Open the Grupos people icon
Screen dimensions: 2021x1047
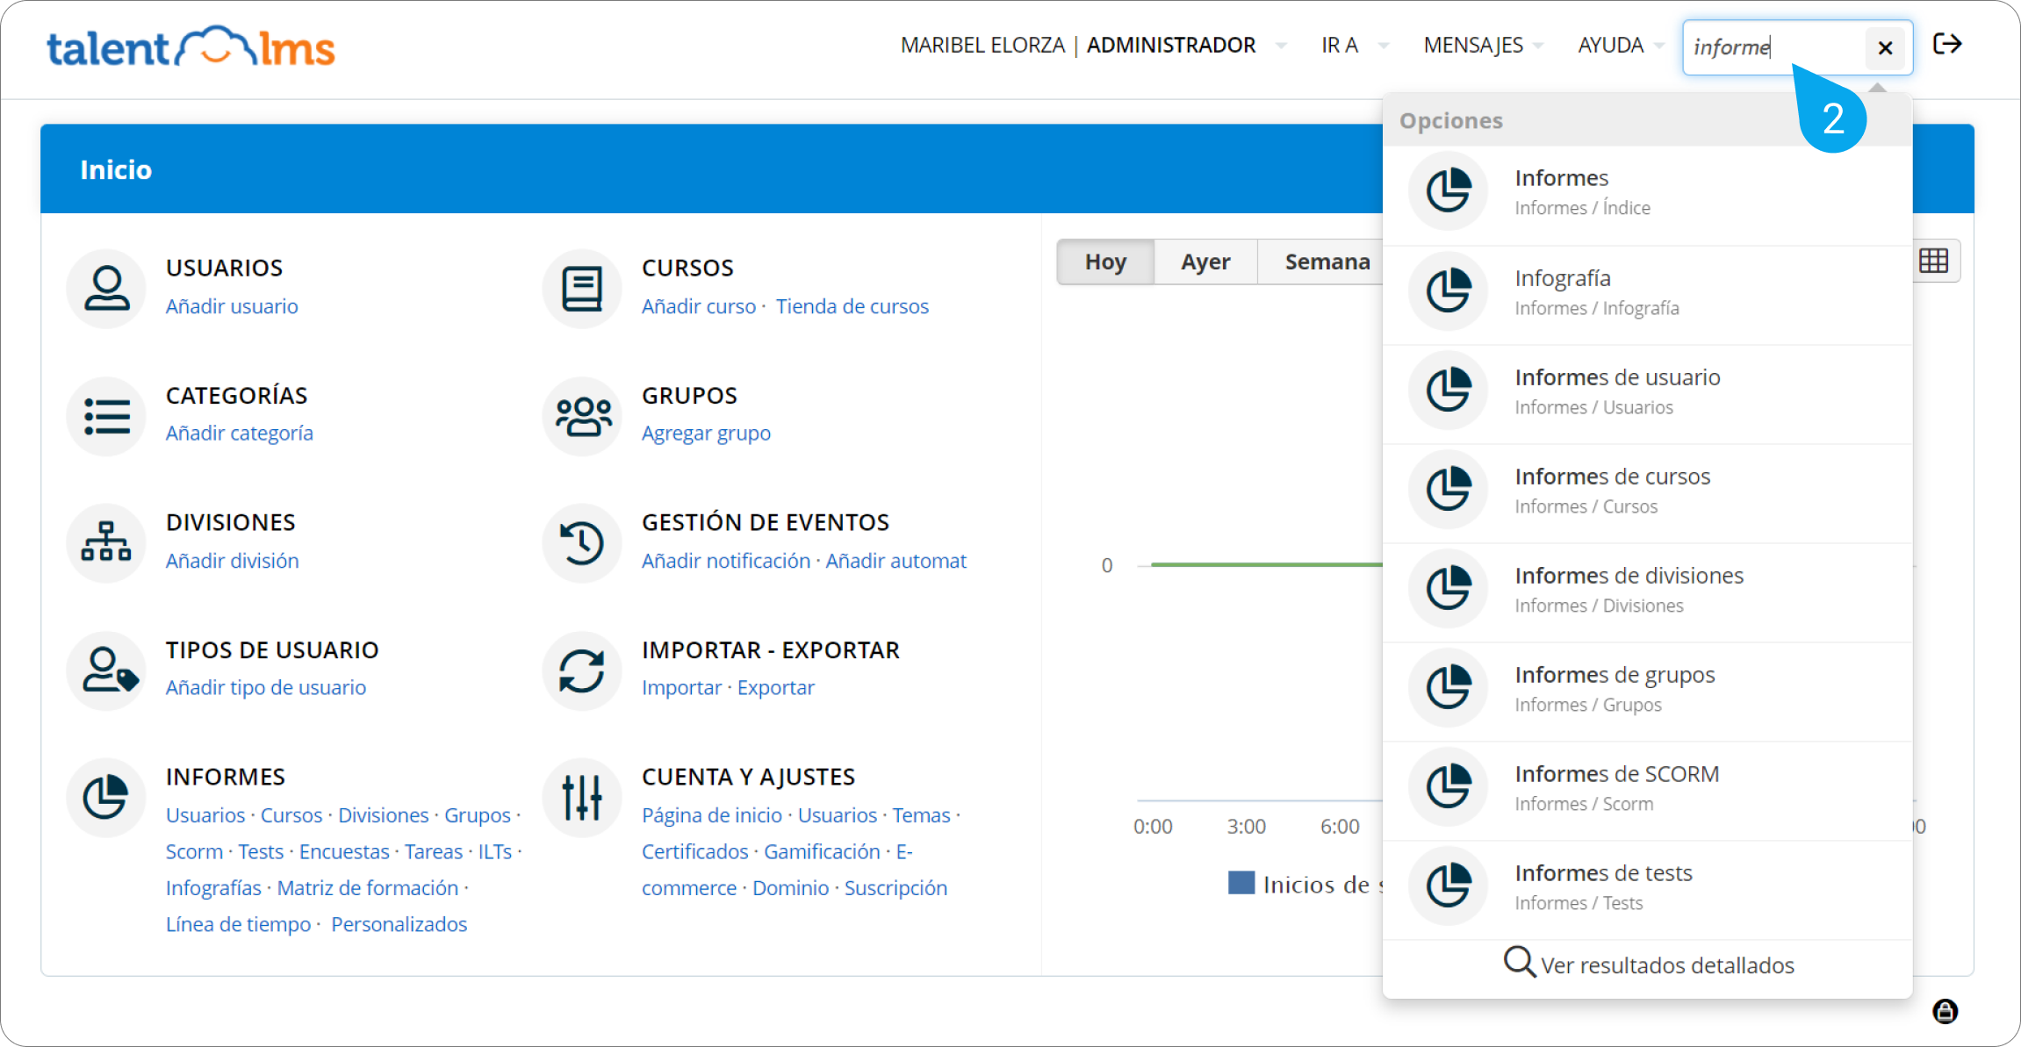coord(582,416)
